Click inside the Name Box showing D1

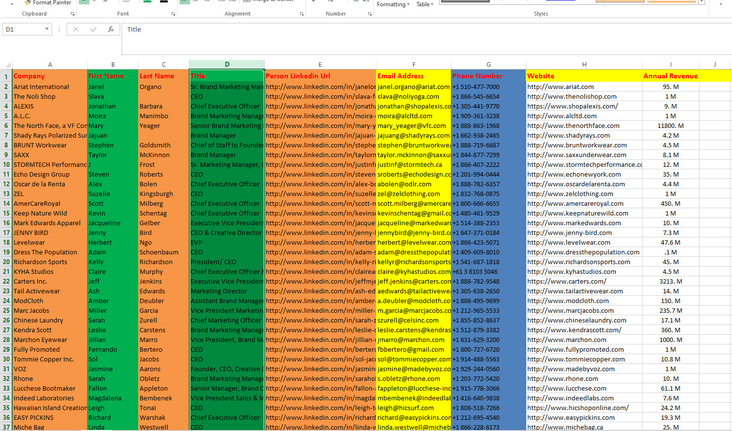coord(23,29)
